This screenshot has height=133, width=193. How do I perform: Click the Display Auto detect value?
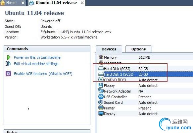point(148,114)
